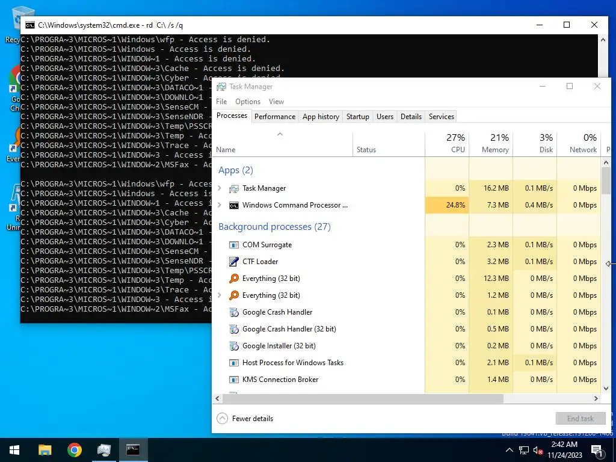Click the Host Process for Windows Tasks icon
Screen dimensions: 616x462
click(x=234, y=363)
